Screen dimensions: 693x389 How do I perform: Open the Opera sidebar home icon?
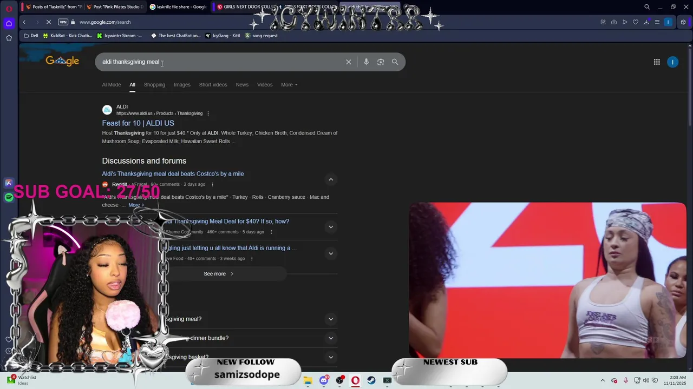click(x=9, y=23)
